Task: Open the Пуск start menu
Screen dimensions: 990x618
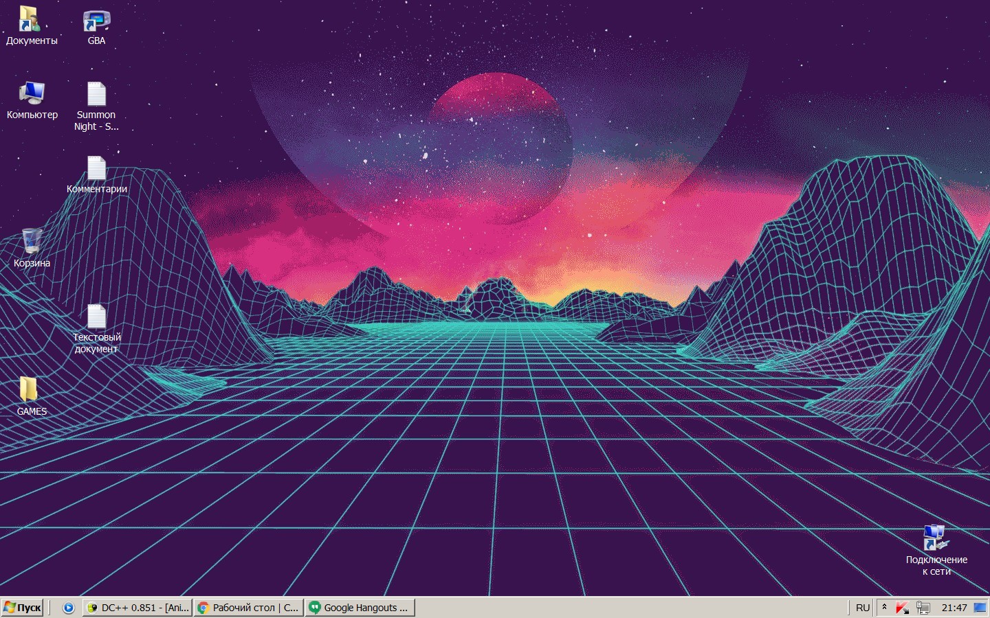Action: [23, 608]
